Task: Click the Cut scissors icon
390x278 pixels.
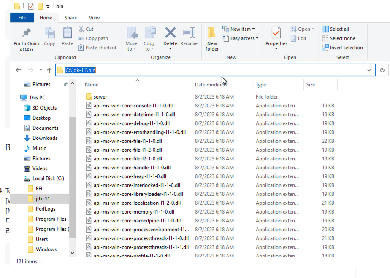Action: [81, 29]
